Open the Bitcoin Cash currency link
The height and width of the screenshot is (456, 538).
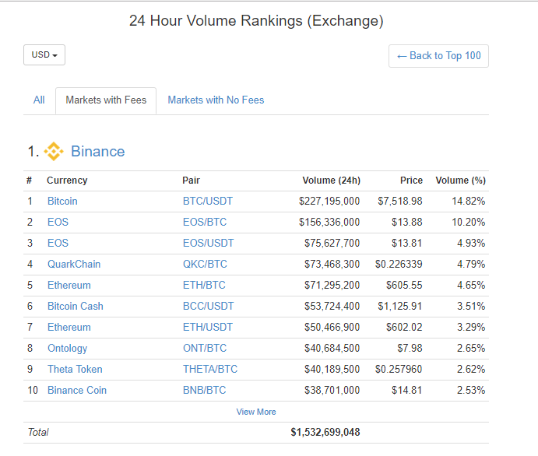coord(76,306)
